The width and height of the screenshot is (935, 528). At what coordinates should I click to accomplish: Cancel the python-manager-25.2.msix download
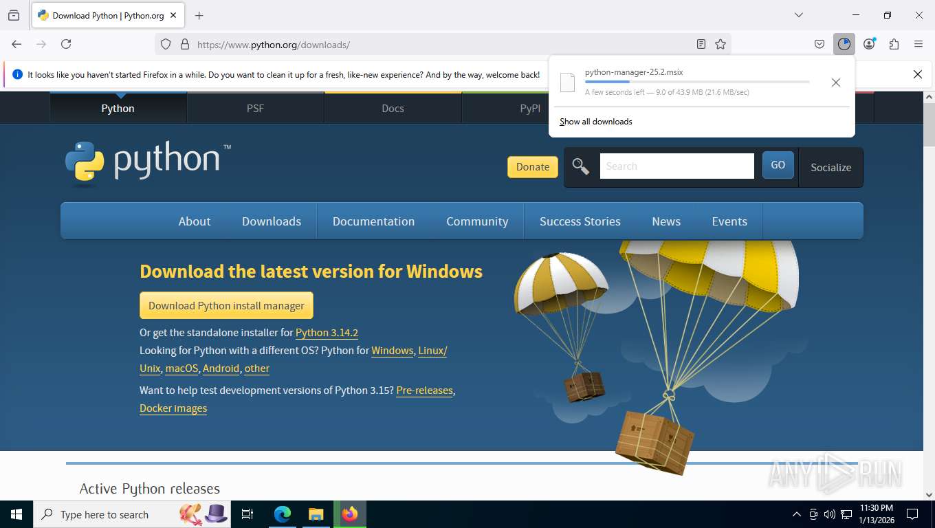pyautogui.click(x=835, y=82)
